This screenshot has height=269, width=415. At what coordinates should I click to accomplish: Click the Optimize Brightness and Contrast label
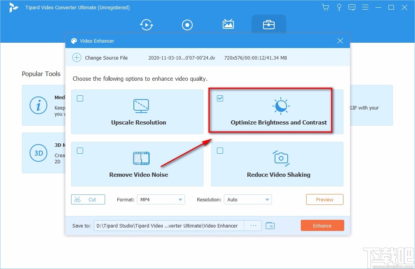pyautogui.click(x=279, y=123)
